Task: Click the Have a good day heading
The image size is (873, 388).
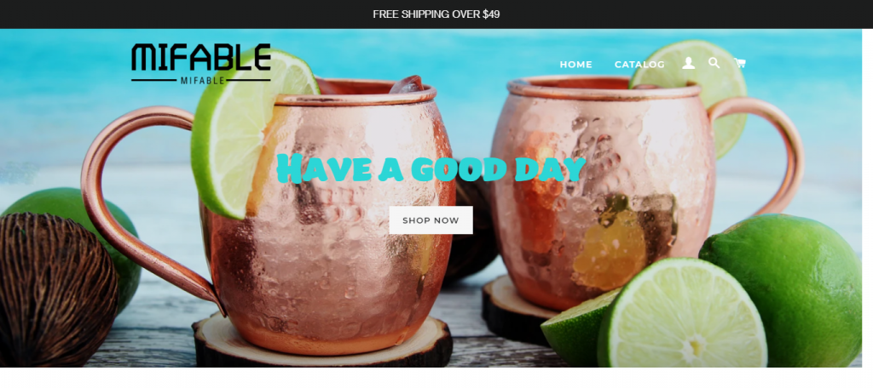Action: tap(431, 168)
